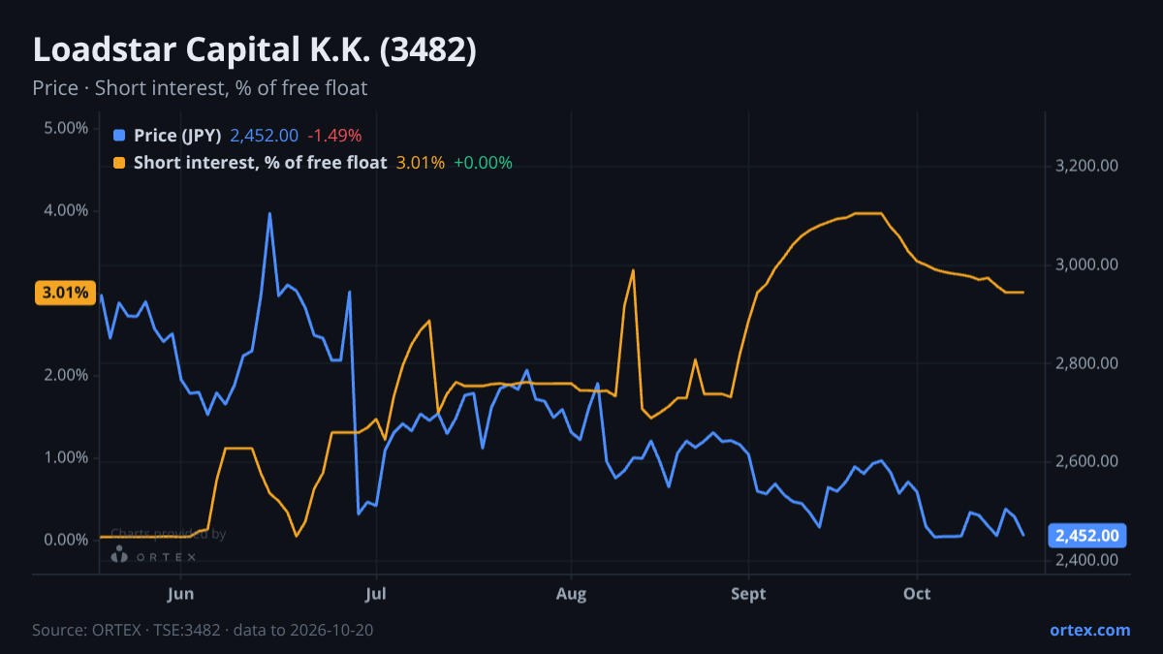Click the Source: ORTEX footer text
Screen dimensions: 1163x654
click(x=203, y=630)
